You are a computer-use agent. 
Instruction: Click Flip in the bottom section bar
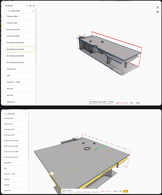[x=121, y=191]
